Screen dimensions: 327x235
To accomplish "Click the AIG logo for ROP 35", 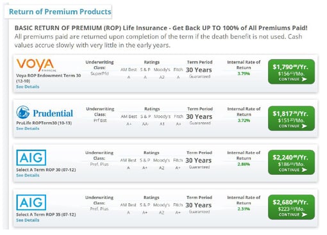I will pos(31,202).
